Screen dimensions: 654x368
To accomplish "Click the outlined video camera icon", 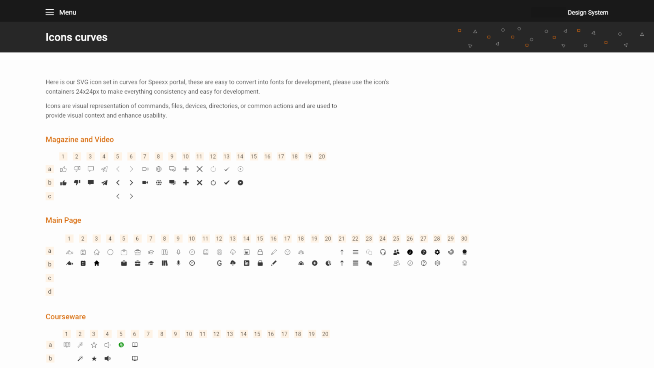I will click(145, 169).
